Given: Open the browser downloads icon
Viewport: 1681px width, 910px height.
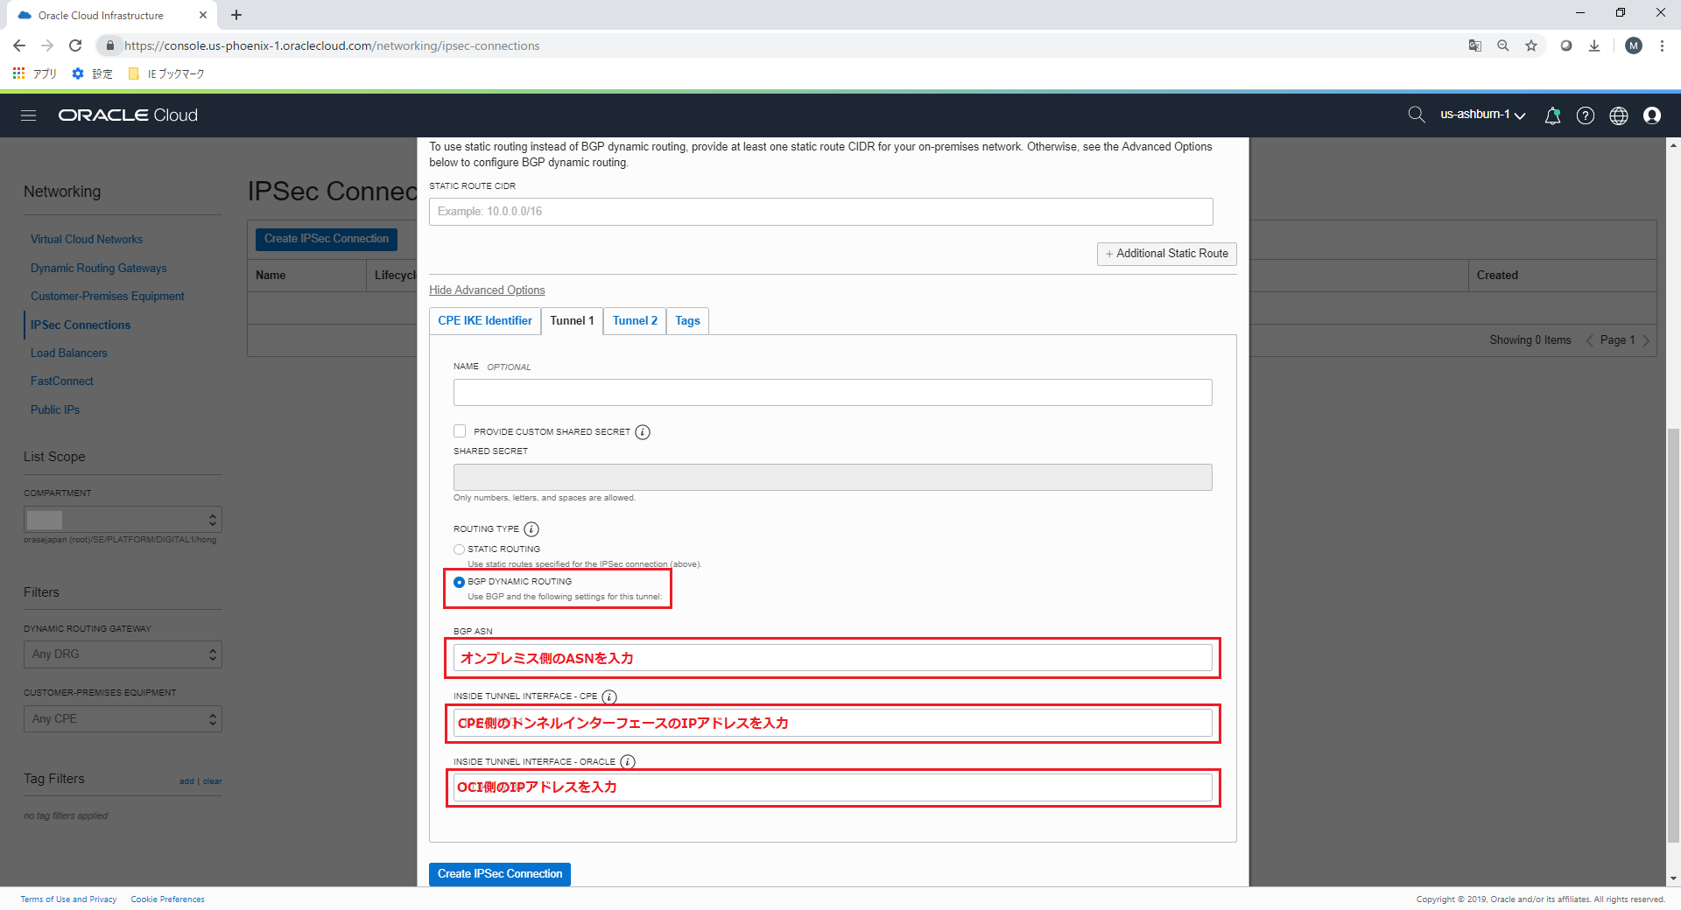Looking at the screenshot, I should coord(1594,45).
